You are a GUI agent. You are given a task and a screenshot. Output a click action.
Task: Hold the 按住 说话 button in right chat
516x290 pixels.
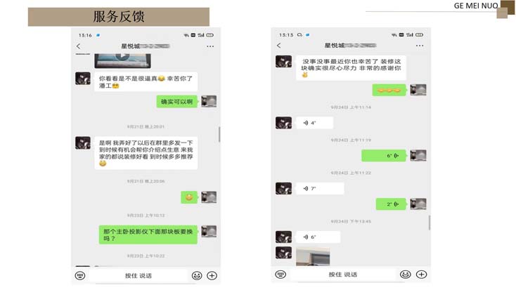click(x=343, y=275)
